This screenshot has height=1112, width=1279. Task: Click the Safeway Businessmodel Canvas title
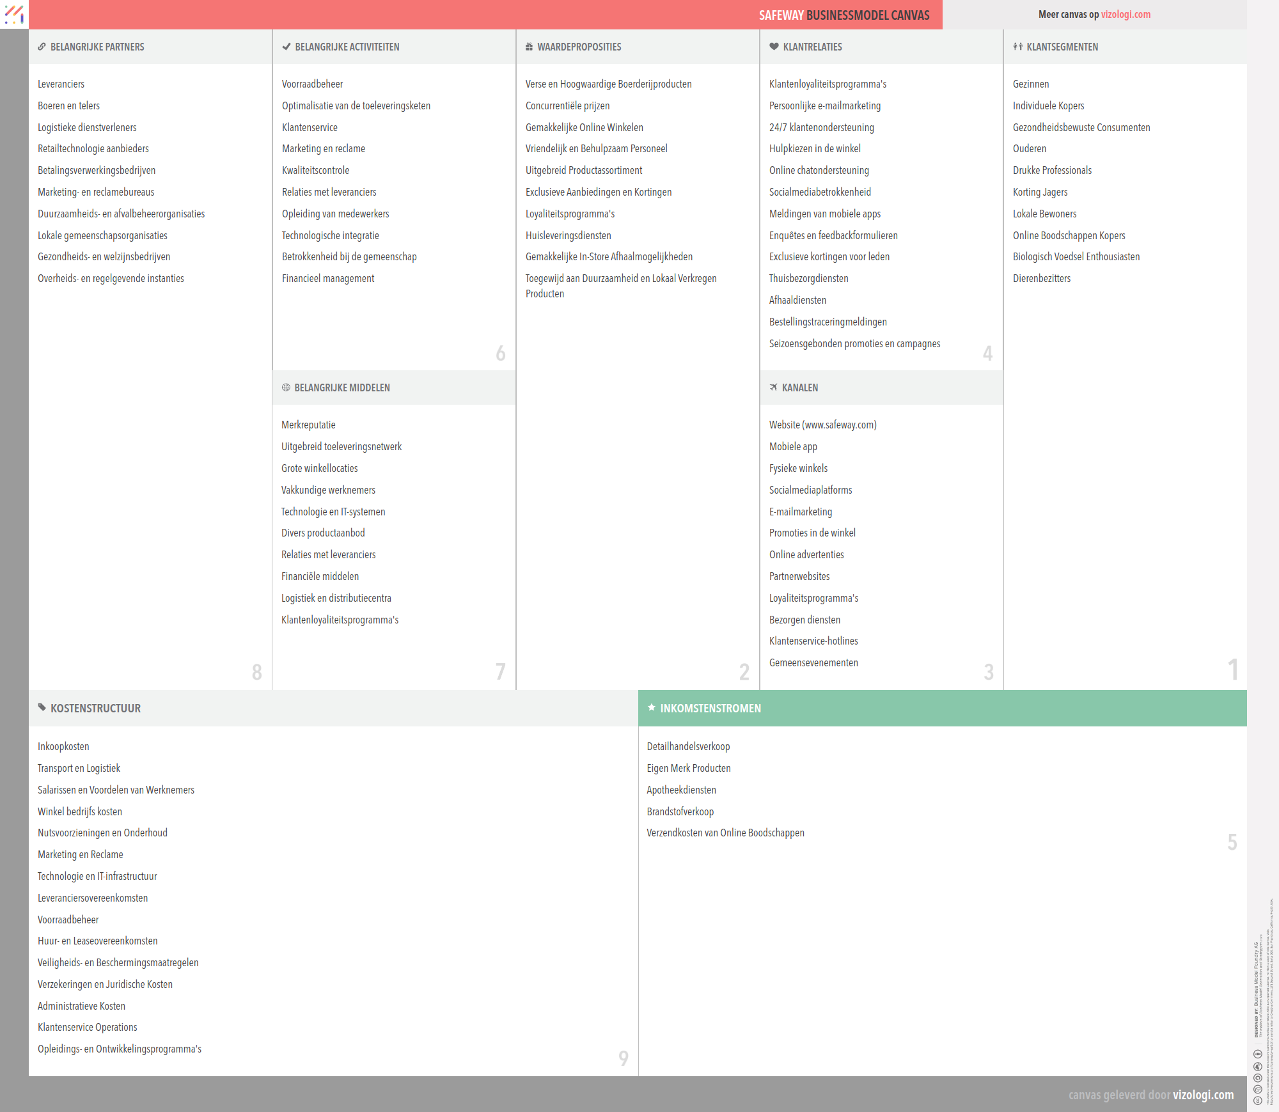(844, 15)
